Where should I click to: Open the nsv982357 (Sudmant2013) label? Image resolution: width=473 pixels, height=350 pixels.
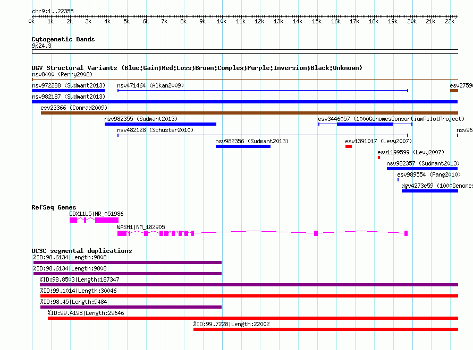click(423, 163)
